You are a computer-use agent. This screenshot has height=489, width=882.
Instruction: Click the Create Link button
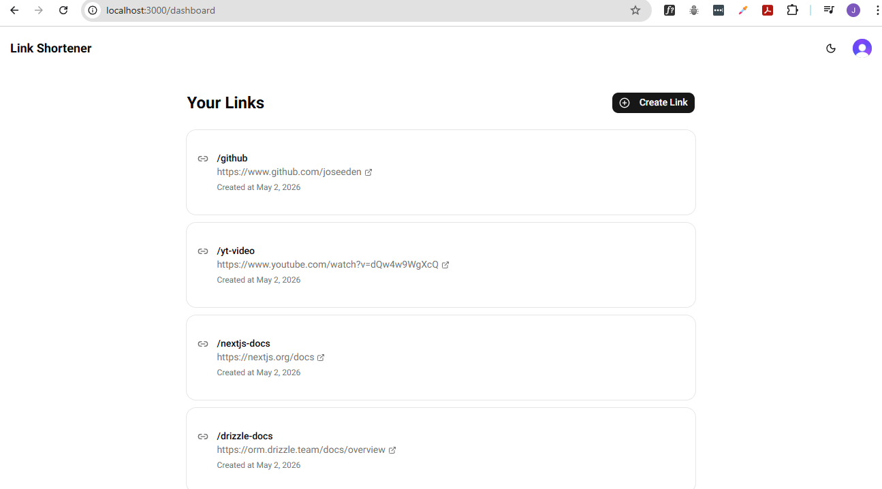[653, 103]
